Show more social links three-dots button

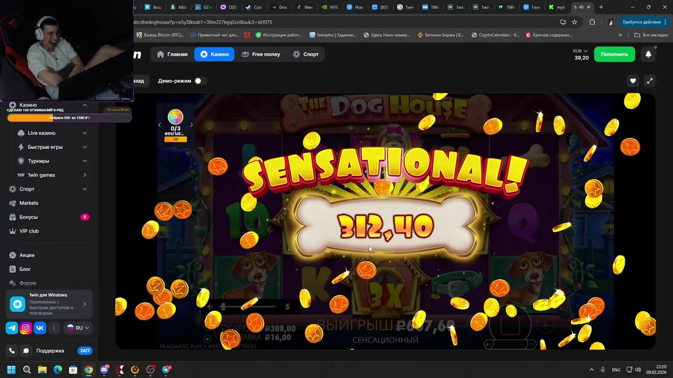click(x=54, y=328)
